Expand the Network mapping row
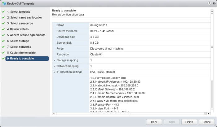Viewport: 217px width, 127px height. tap(55, 66)
